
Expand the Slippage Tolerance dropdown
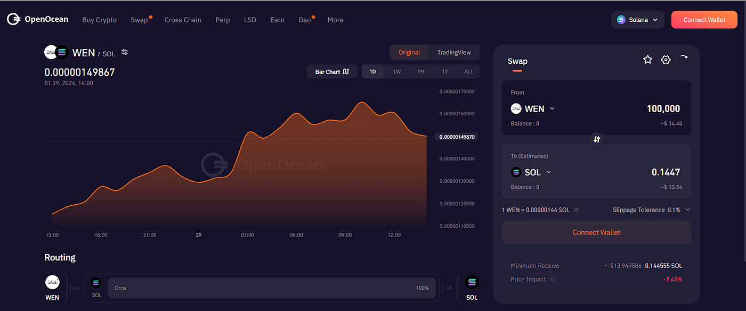[687, 209]
